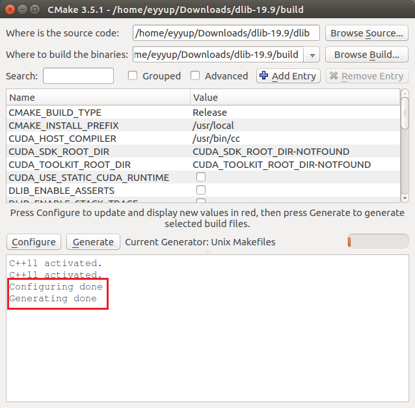Minimize the CMake window
This screenshot has height=408, width=415.
click(x=23, y=10)
